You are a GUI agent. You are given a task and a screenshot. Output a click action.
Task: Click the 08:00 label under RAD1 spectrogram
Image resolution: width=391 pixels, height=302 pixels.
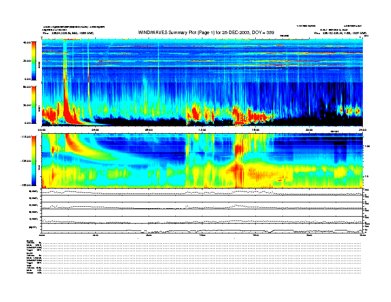149,130
